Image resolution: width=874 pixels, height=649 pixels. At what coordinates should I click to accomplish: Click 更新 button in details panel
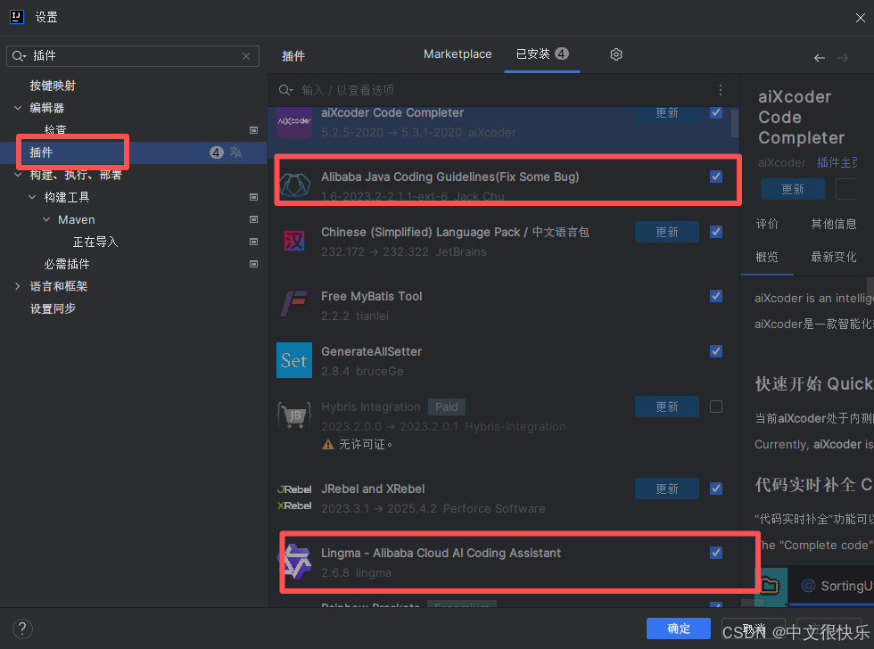(793, 189)
